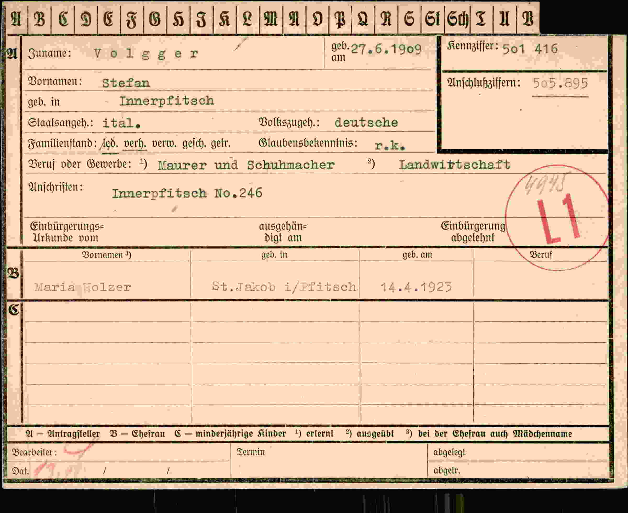Click the ausgehändigt am label

[283, 232]
